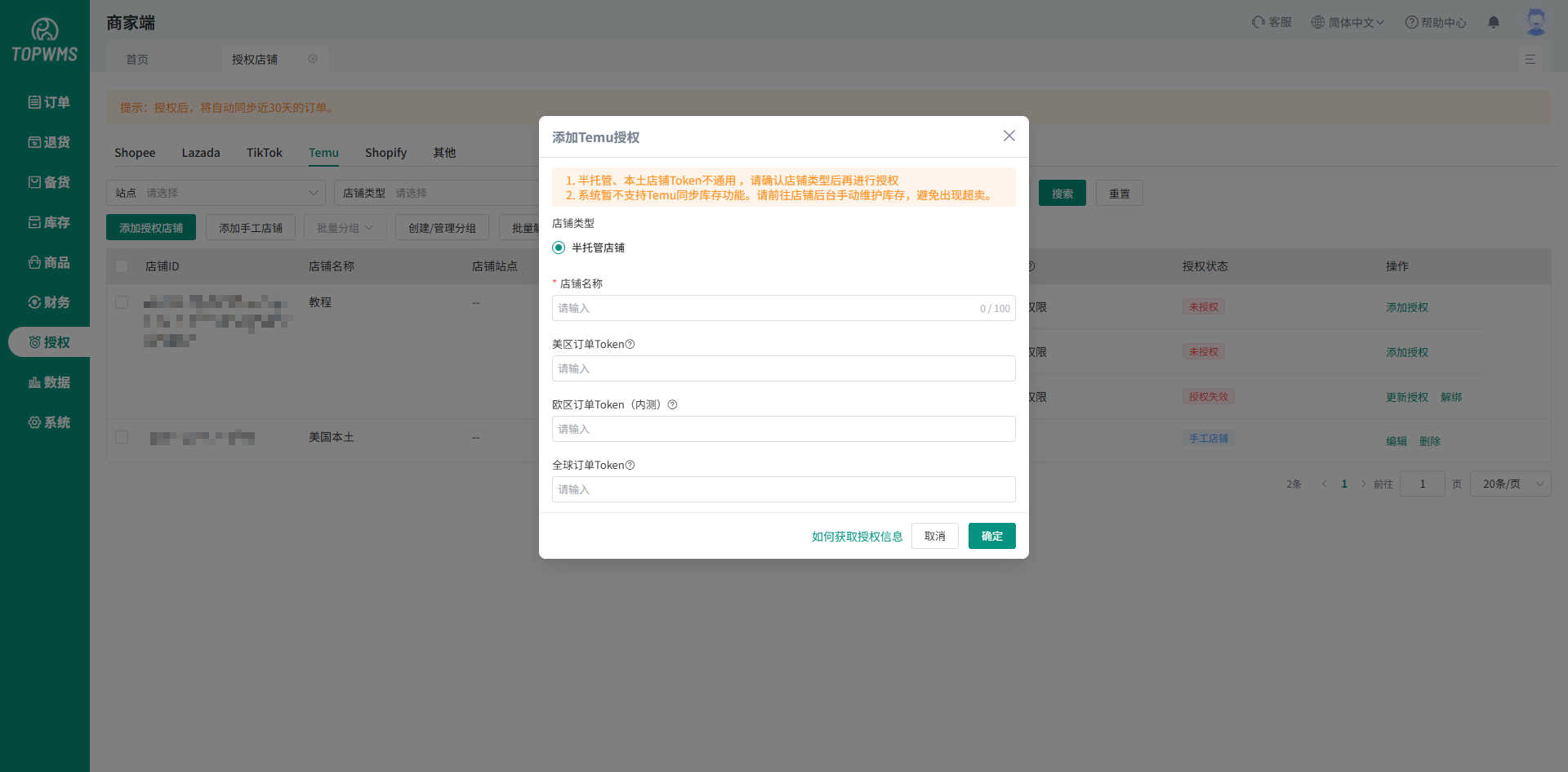The width and height of the screenshot is (1568, 772).
Task: Open the 首页 home tab
Action: (x=137, y=59)
